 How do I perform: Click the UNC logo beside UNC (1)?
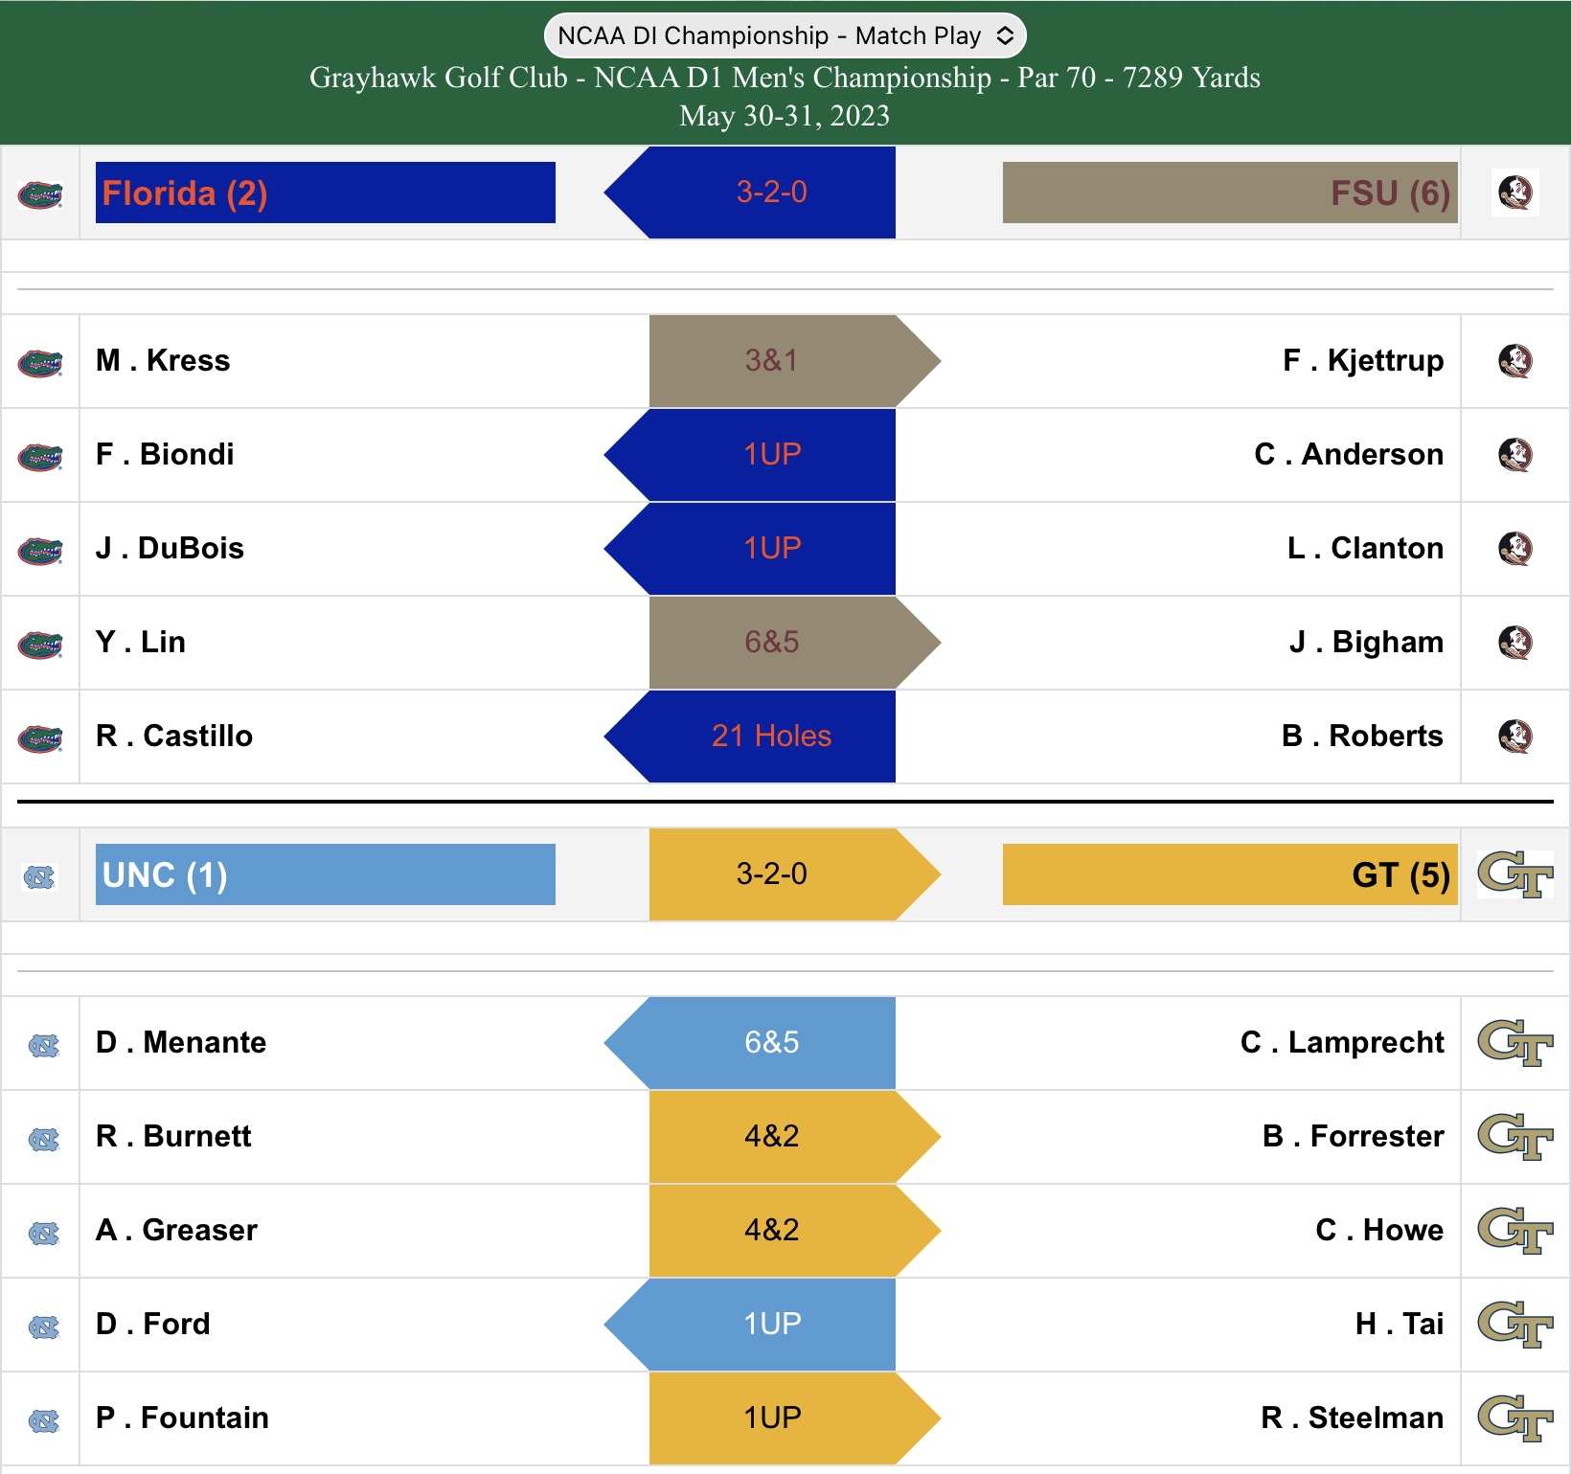[40, 876]
